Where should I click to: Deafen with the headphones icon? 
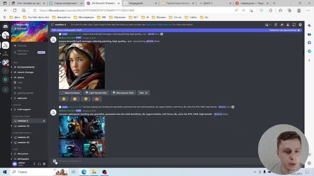tap(39, 164)
